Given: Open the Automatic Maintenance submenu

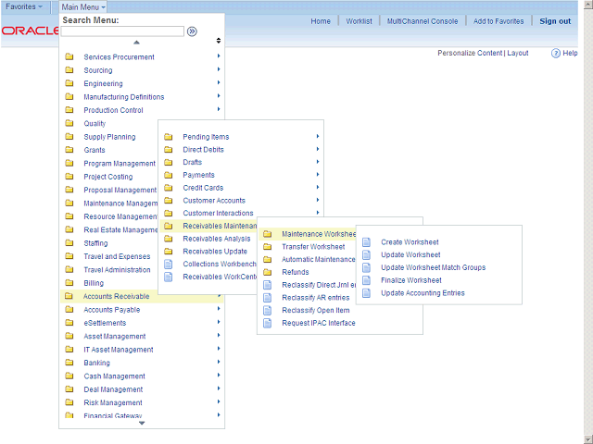Looking at the screenshot, I should (x=319, y=259).
